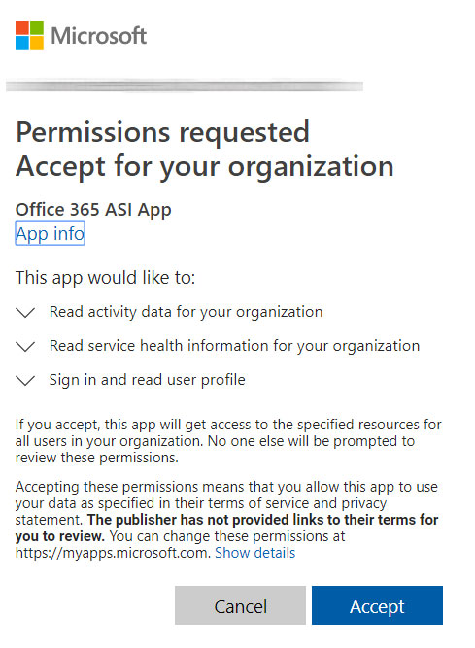Select the blurred account name bar
The height and width of the screenshot is (648, 475).
185,85
